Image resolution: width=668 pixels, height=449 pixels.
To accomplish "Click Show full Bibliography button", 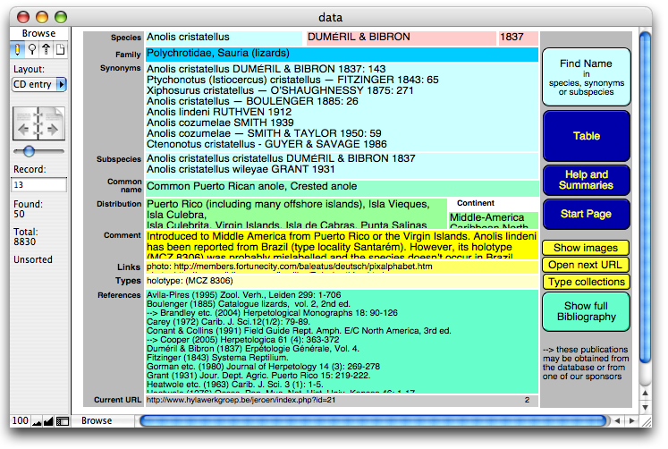I will tap(587, 311).
